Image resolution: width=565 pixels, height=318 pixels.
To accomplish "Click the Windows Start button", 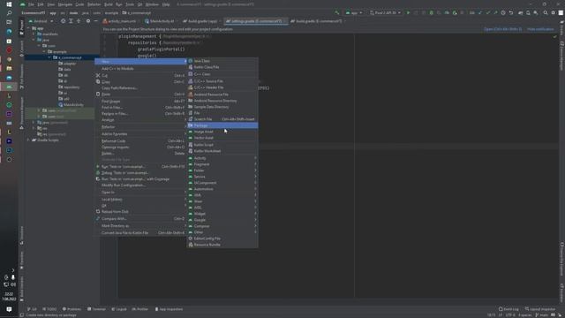I will 9,4.
